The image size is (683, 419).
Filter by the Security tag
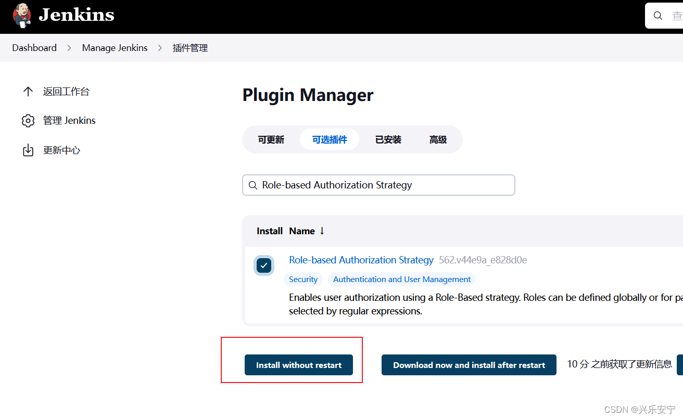tap(303, 280)
